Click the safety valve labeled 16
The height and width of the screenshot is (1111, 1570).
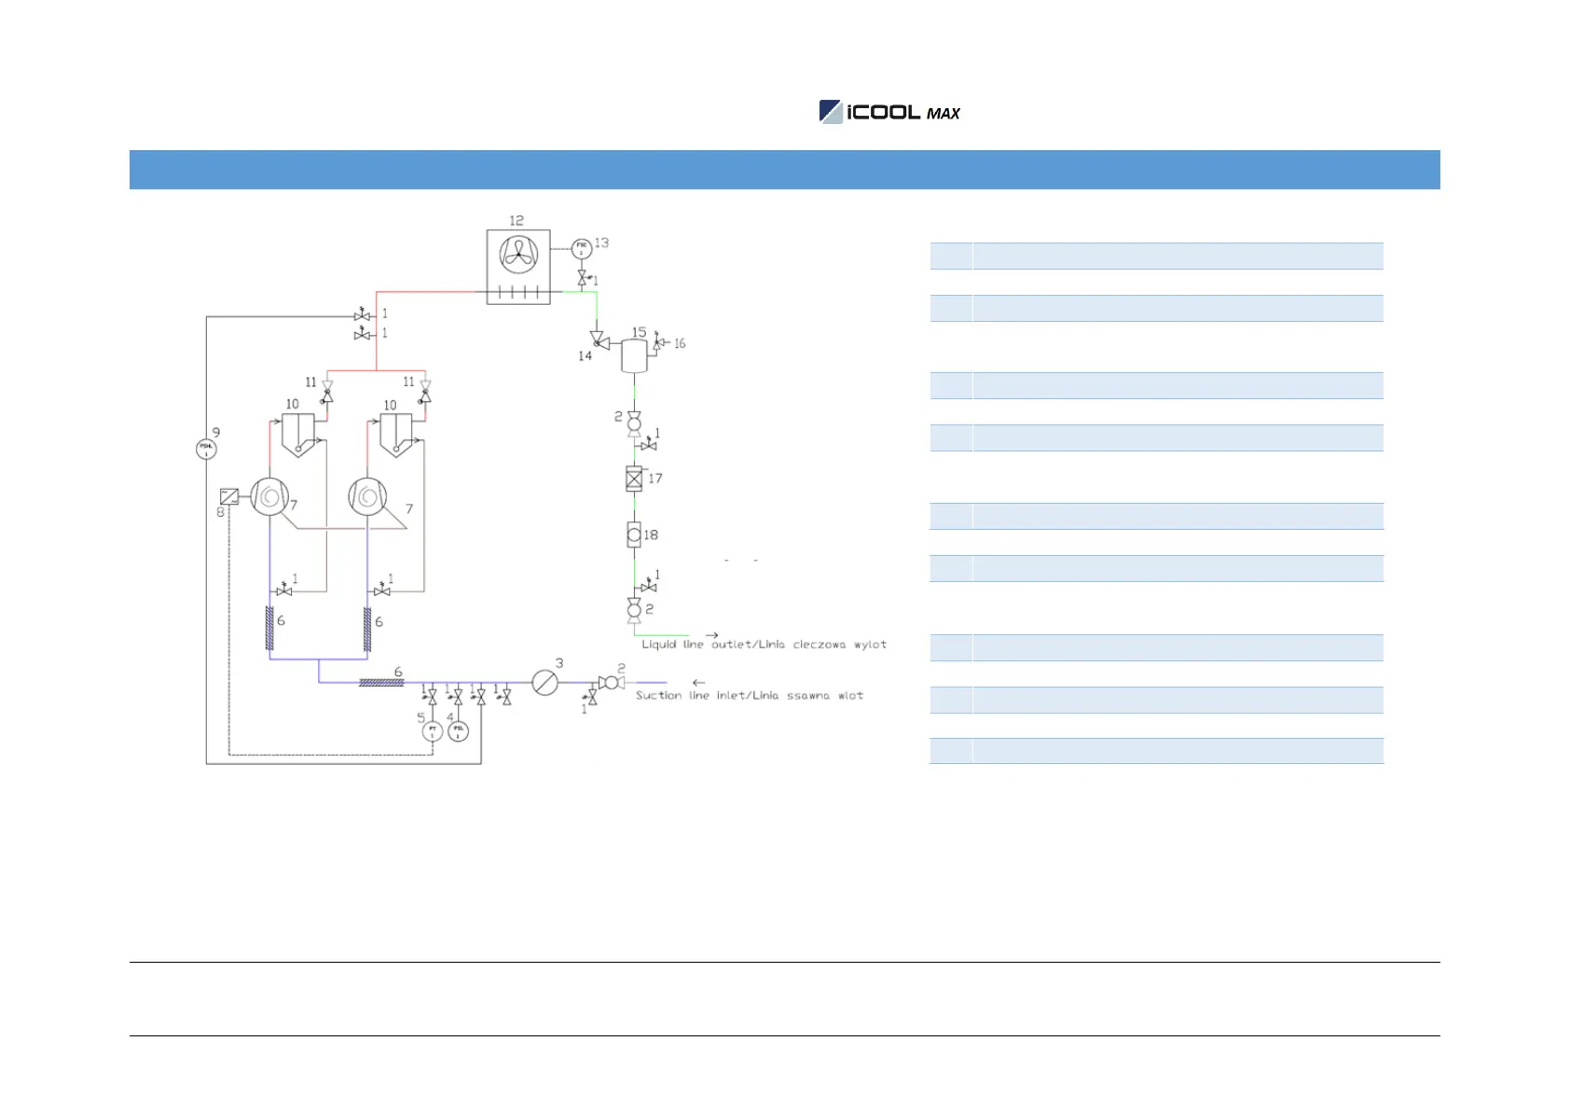pos(658,343)
